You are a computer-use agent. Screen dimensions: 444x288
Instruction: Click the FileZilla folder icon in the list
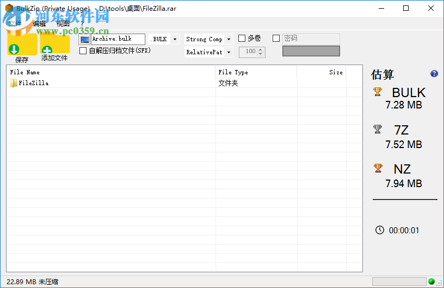click(13, 83)
